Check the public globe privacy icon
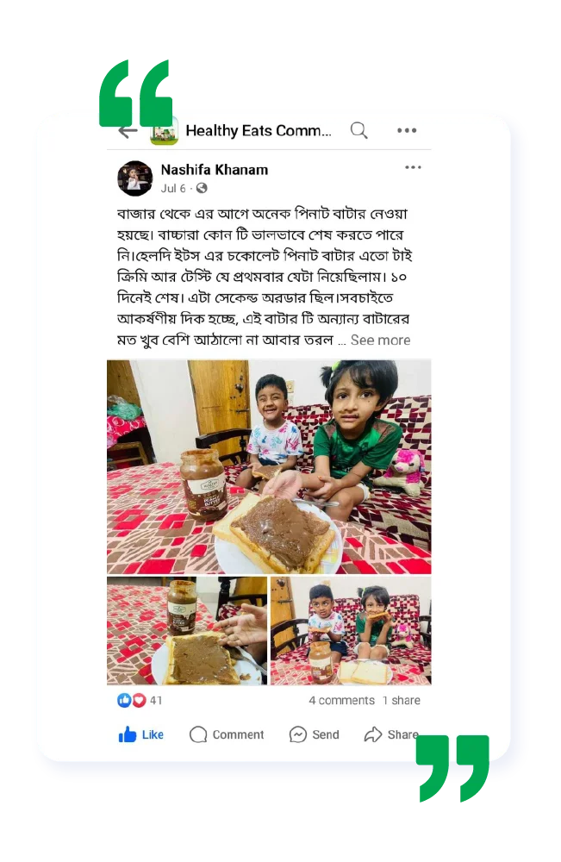Screen dimensions: 561x862 point(202,188)
